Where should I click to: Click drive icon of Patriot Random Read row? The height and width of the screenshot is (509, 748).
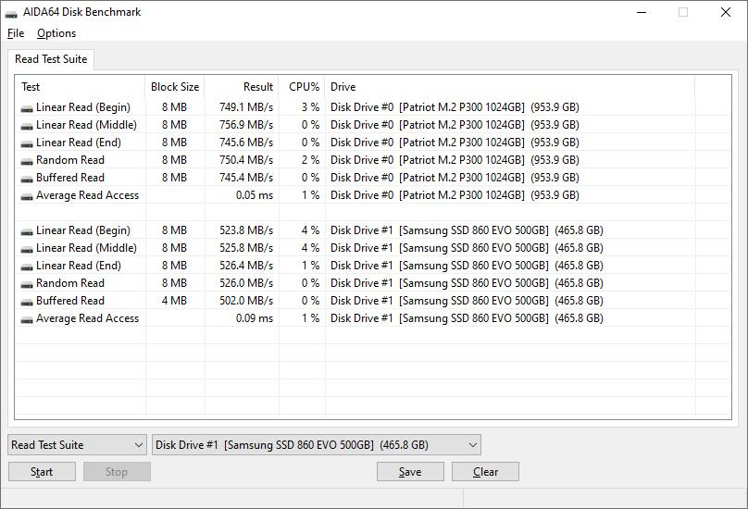coord(27,162)
